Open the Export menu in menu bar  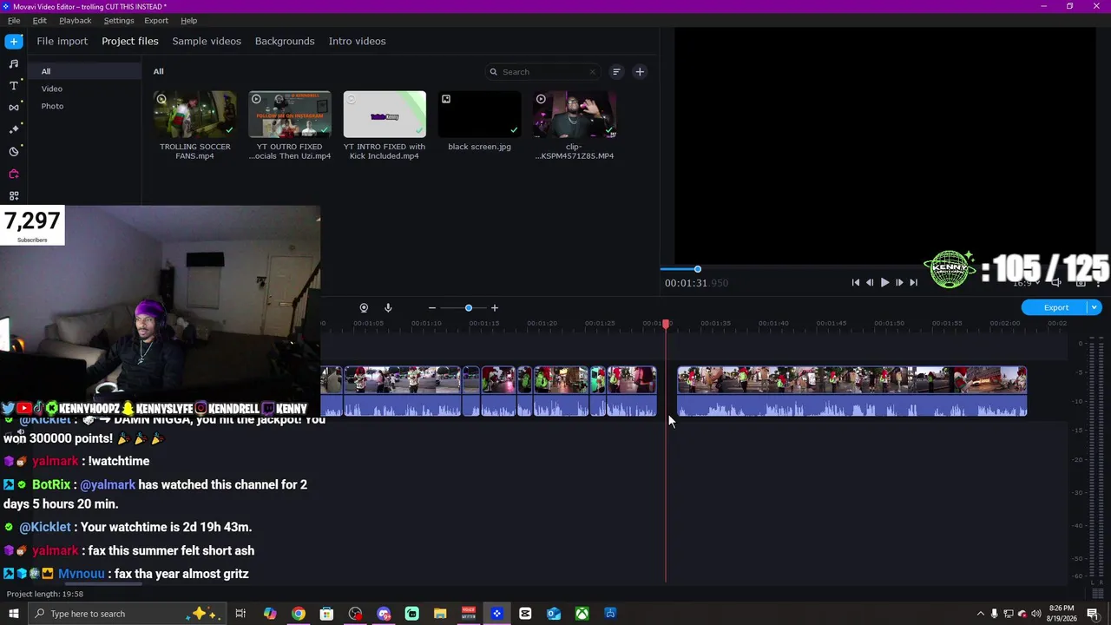click(156, 20)
